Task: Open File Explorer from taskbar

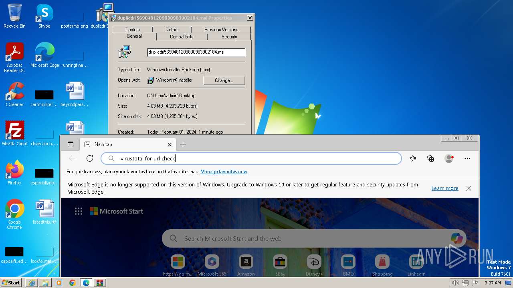Action: click(x=45, y=283)
